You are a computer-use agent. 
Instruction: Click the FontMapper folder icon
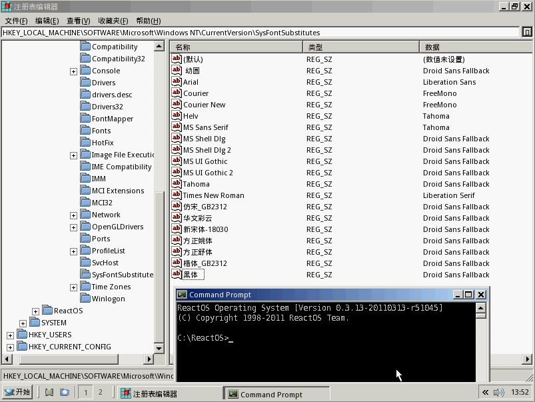(x=85, y=118)
